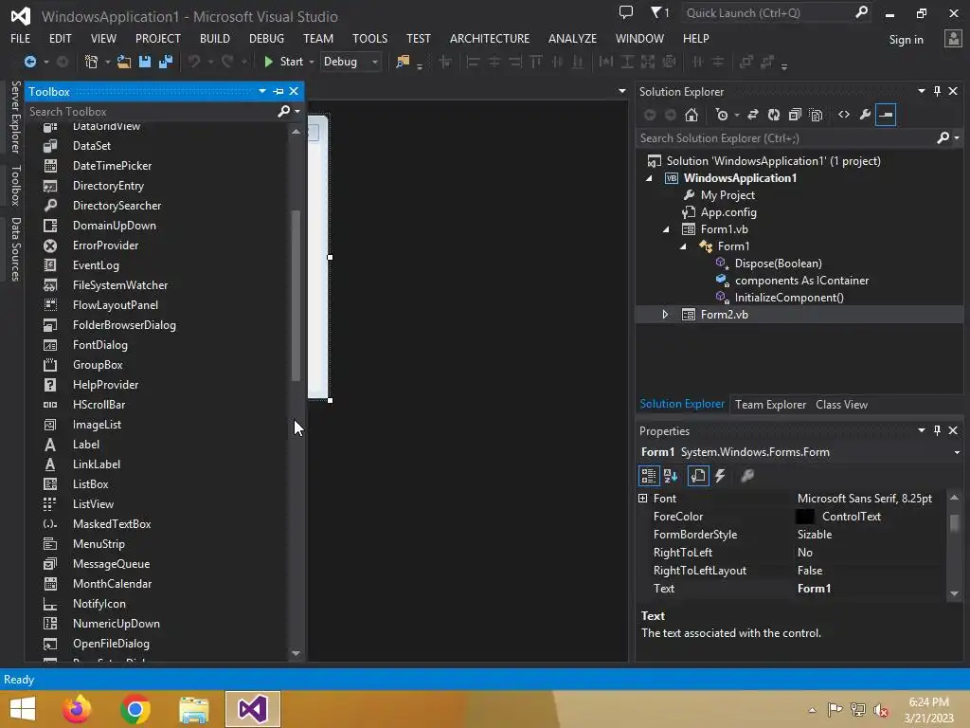This screenshot has height=728, width=970.
Task: Show the Events lightning bolt icon
Action: 720,476
